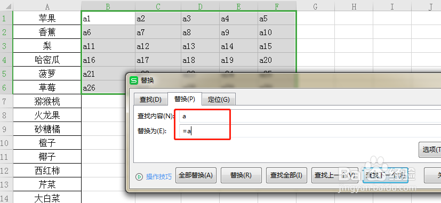This screenshot has width=441, height=203.
Task: Select row 3 header
Action: click(6, 46)
